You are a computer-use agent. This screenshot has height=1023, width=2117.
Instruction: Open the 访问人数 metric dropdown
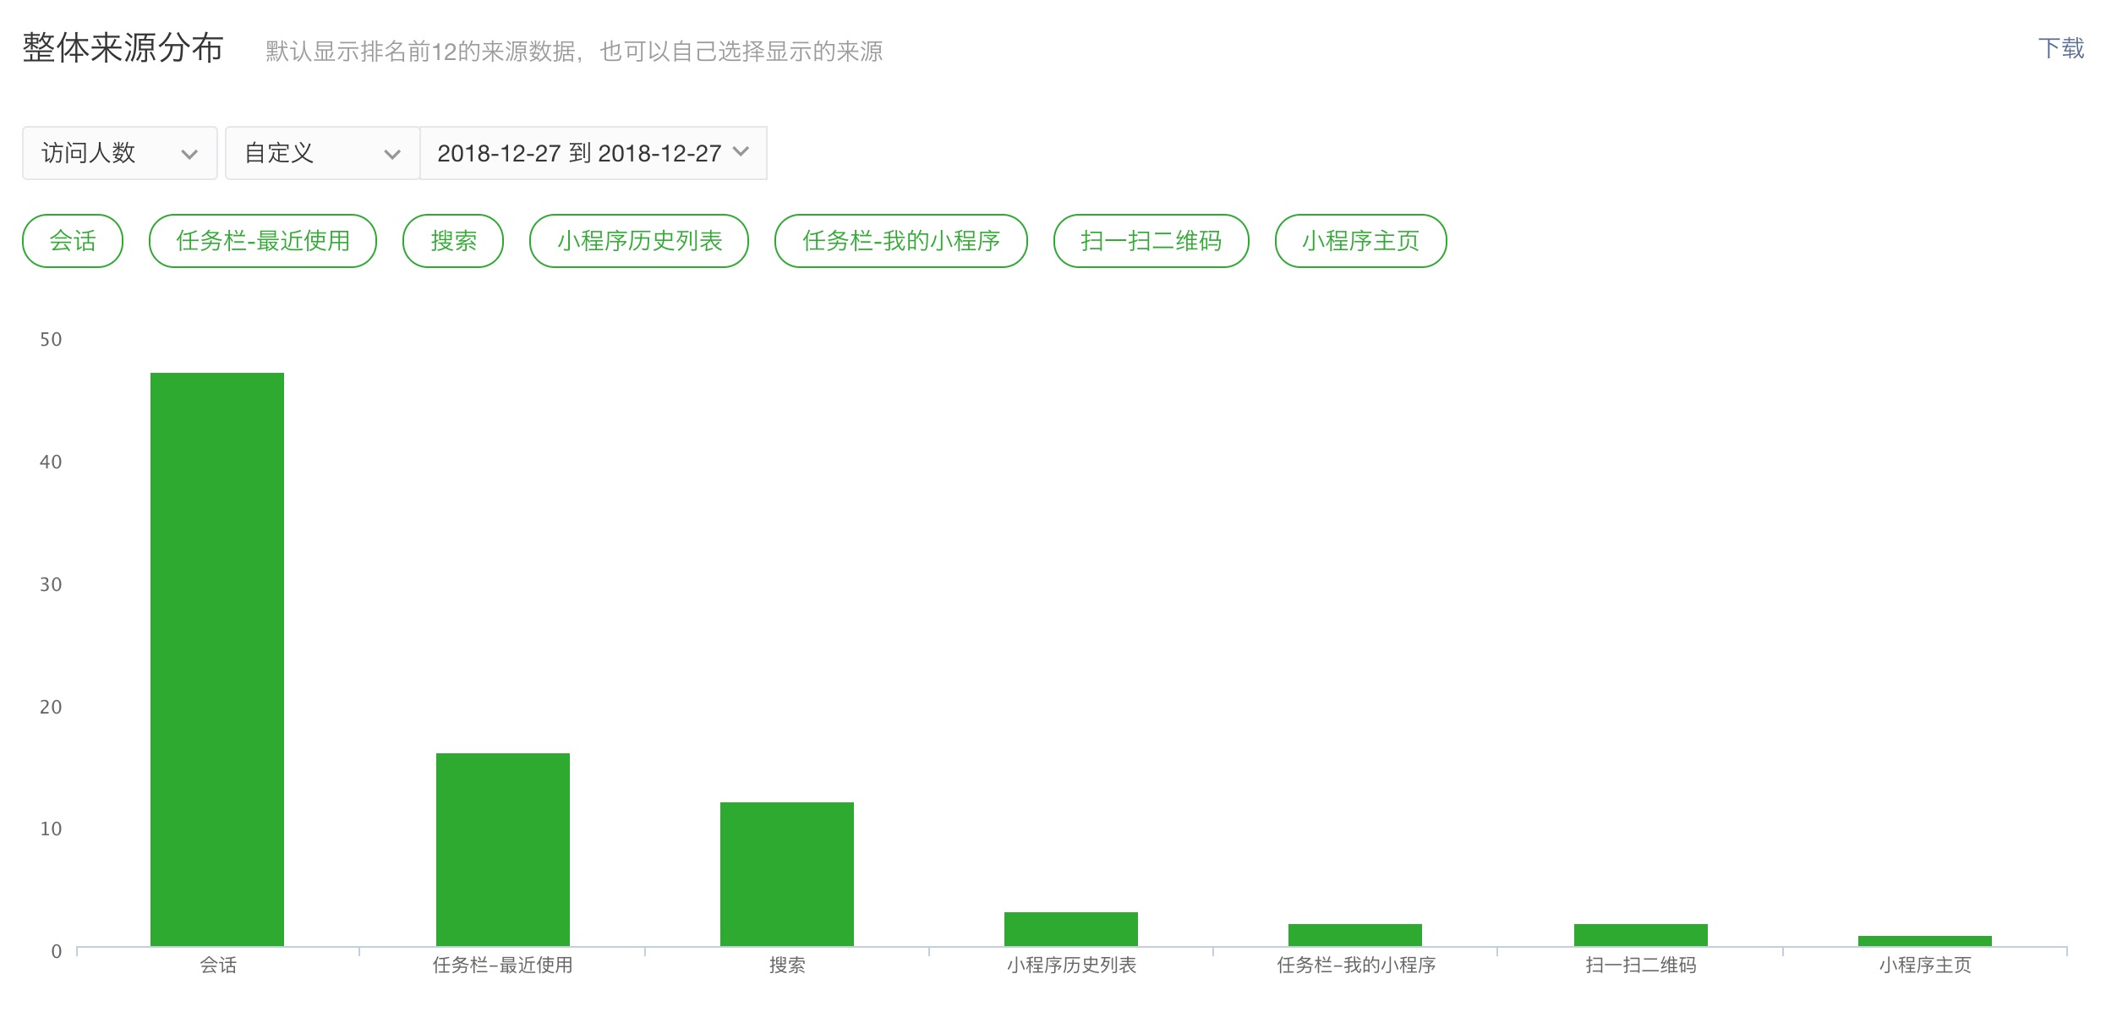coord(120,153)
